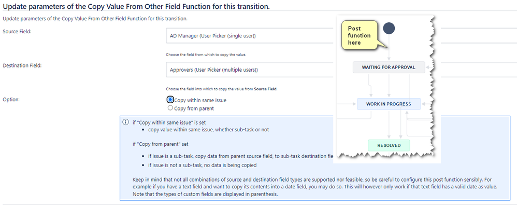Click the page heading about Copy Value function
The width and height of the screenshot is (517, 206).
tap(136, 6)
